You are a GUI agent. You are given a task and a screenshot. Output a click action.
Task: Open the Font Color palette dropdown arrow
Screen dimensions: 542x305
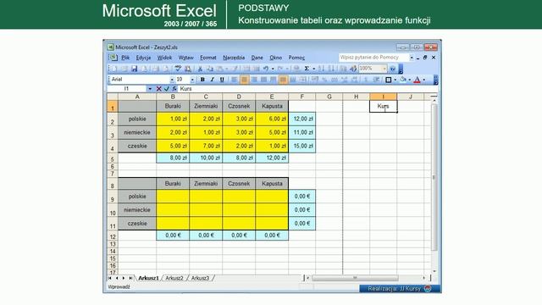424,80
